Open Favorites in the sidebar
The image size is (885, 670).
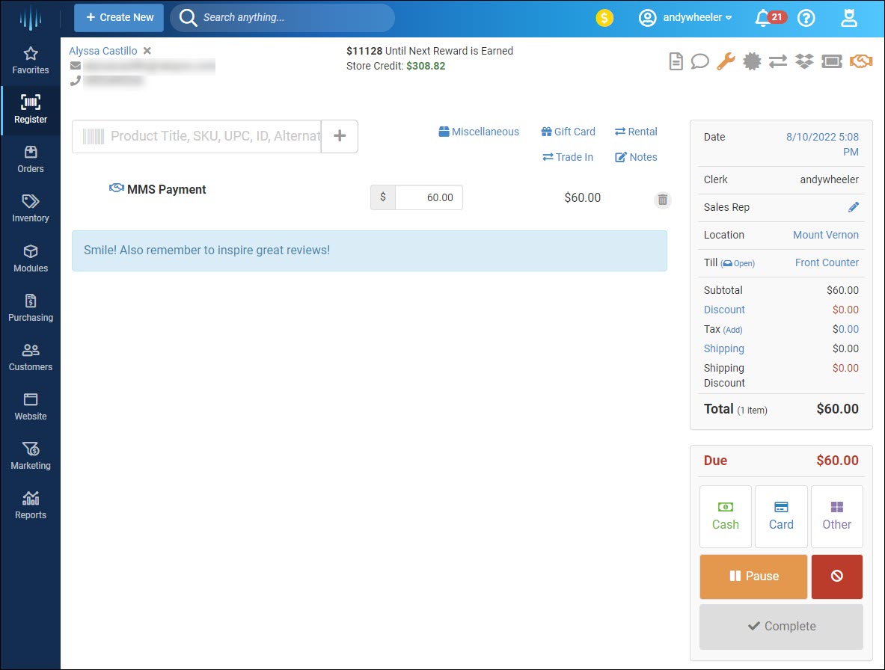(x=31, y=61)
